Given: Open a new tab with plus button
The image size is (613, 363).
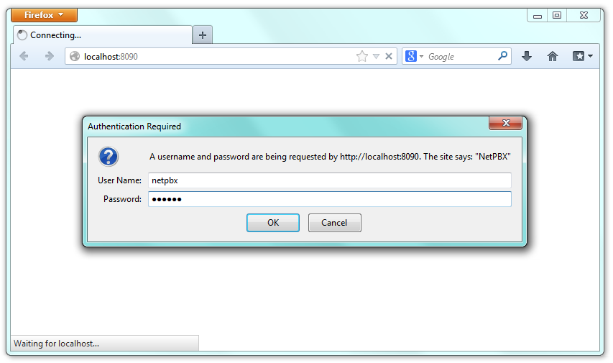Looking at the screenshot, I should pyautogui.click(x=203, y=35).
